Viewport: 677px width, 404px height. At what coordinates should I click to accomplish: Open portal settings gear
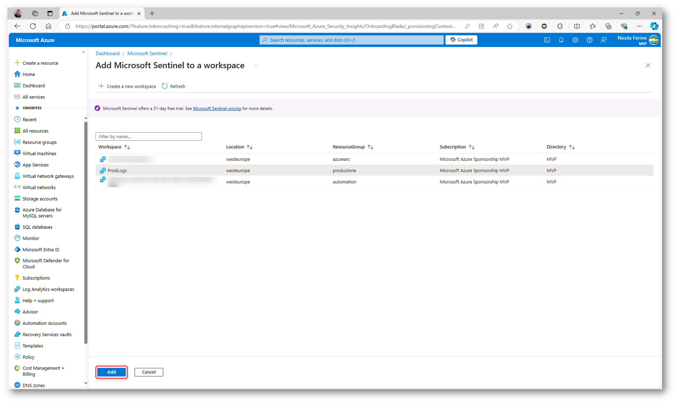tap(575, 40)
